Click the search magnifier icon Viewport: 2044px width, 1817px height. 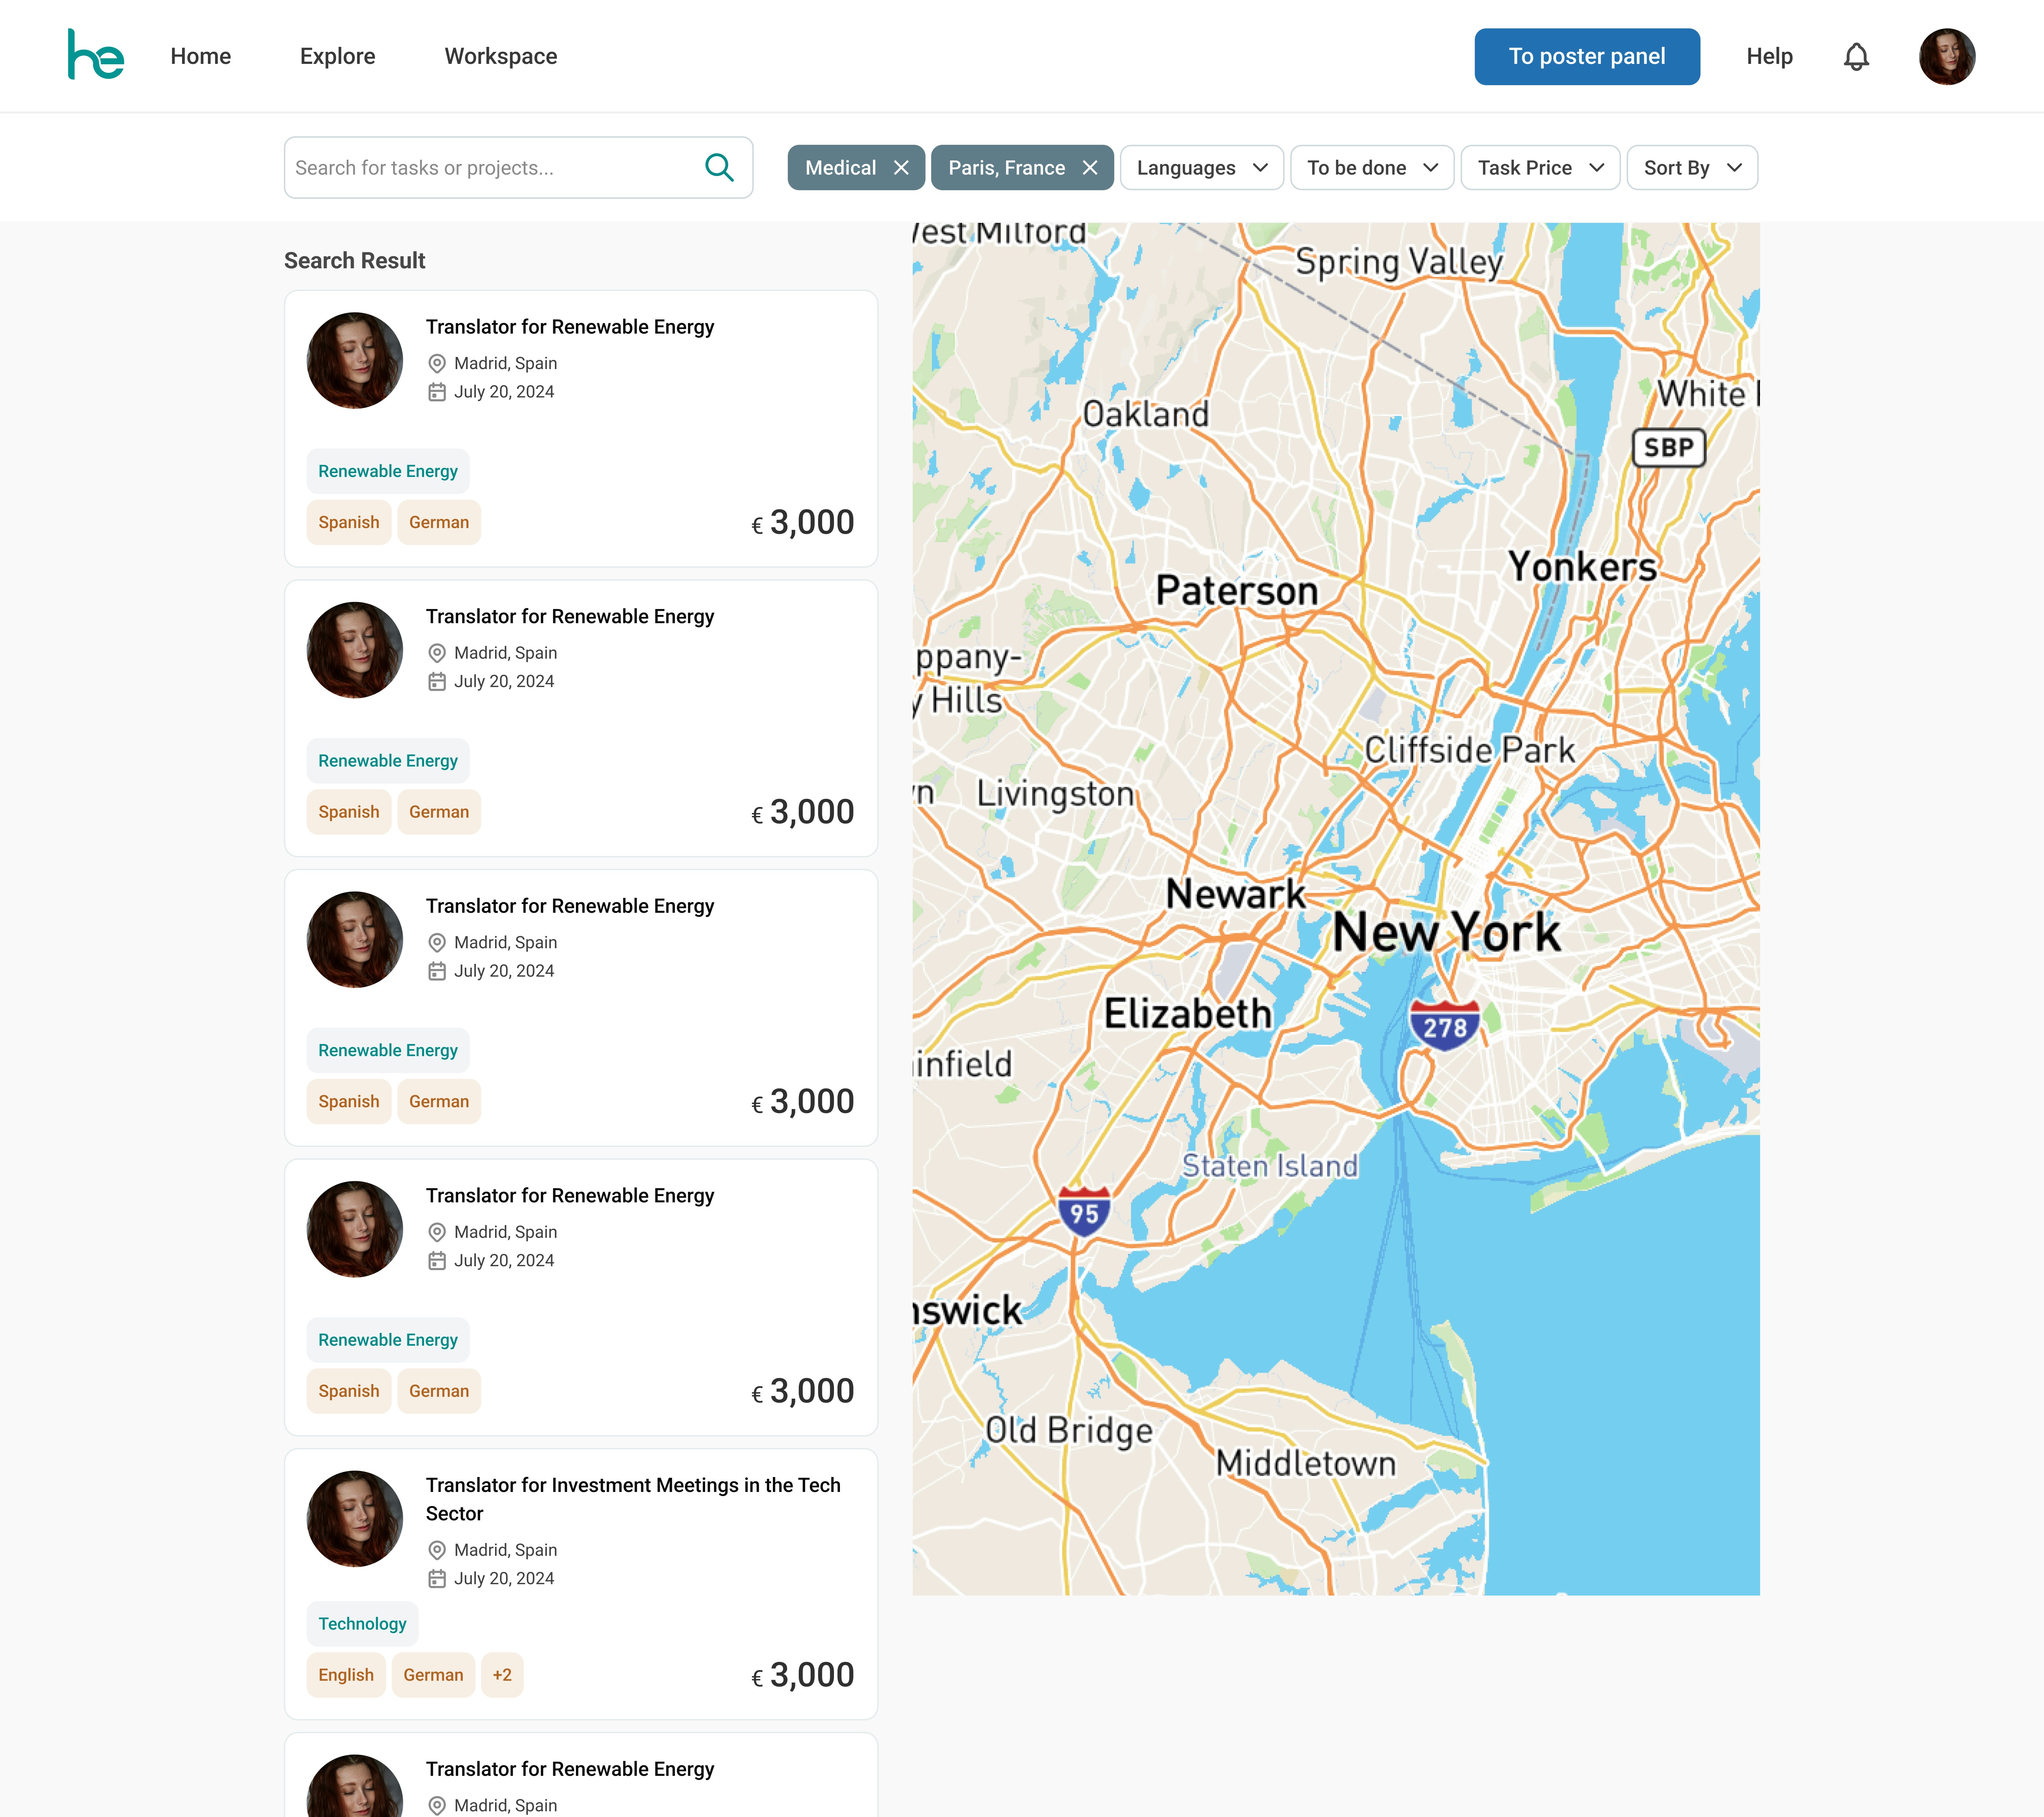click(x=719, y=167)
